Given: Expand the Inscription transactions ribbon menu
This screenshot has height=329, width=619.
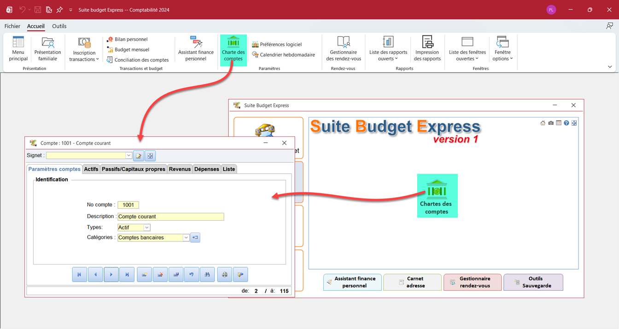Looking at the screenshot, I should 84,50.
